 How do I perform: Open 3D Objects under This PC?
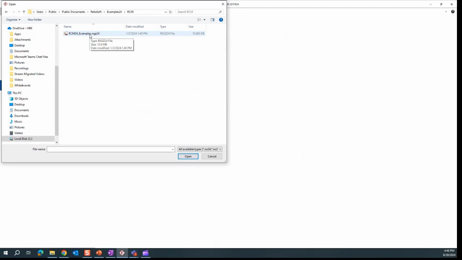pos(21,99)
